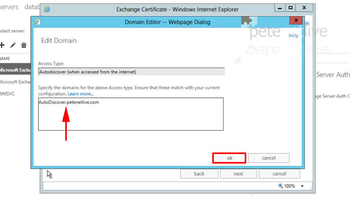
Task: Click the edit pencil icon
Action: click(13, 45)
